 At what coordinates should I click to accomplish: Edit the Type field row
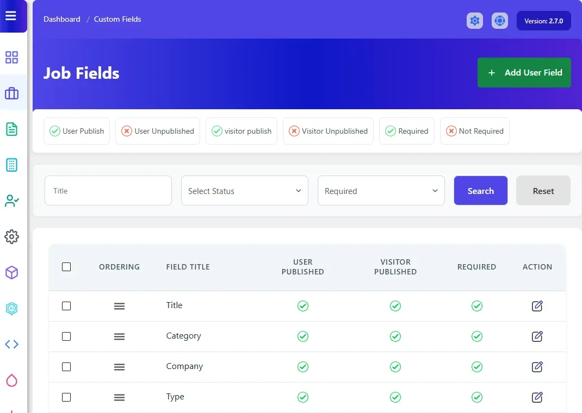(x=537, y=397)
